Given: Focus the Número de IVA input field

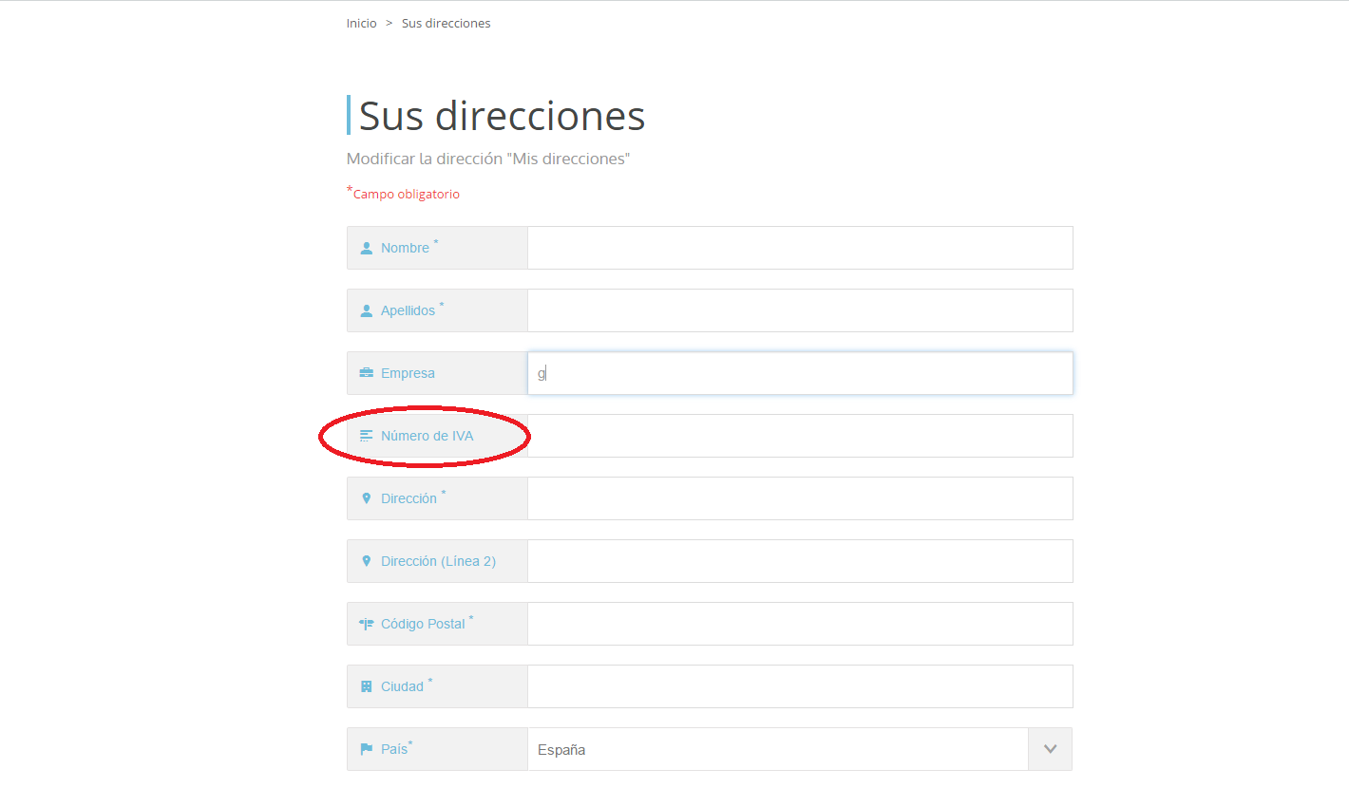Looking at the screenshot, I should click(x=800, y=436).
